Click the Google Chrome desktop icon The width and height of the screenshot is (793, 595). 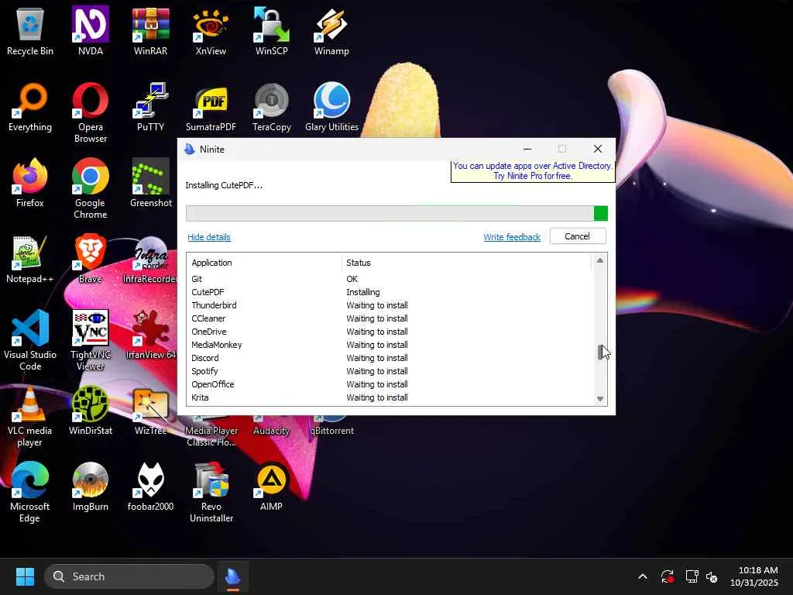pos(90,188)
